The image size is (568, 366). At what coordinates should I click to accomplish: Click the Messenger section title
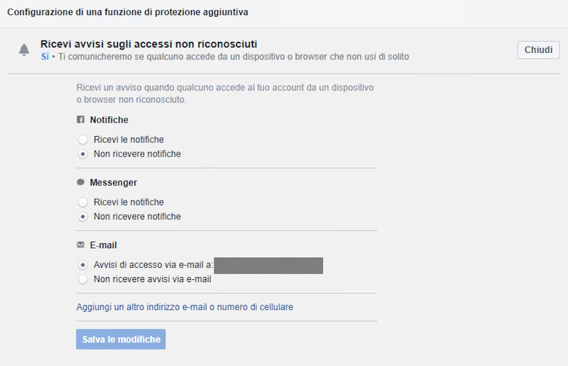[x=113, y=183]
